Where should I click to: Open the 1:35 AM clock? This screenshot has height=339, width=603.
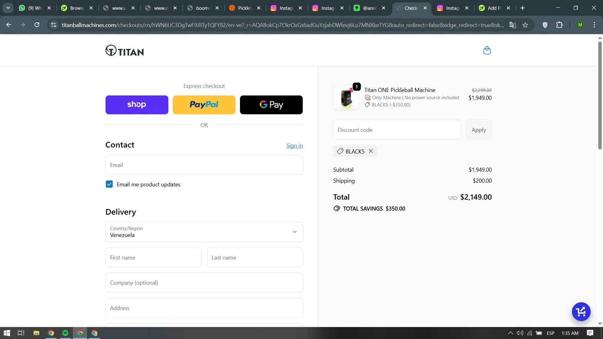[x=570, y=333]
